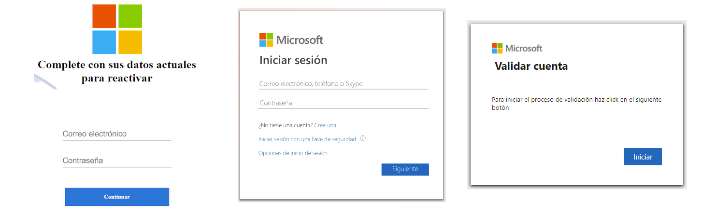Open the Cree una link
Image resolution: width=702 pixels, height=213 pixels.
[326, 125]
